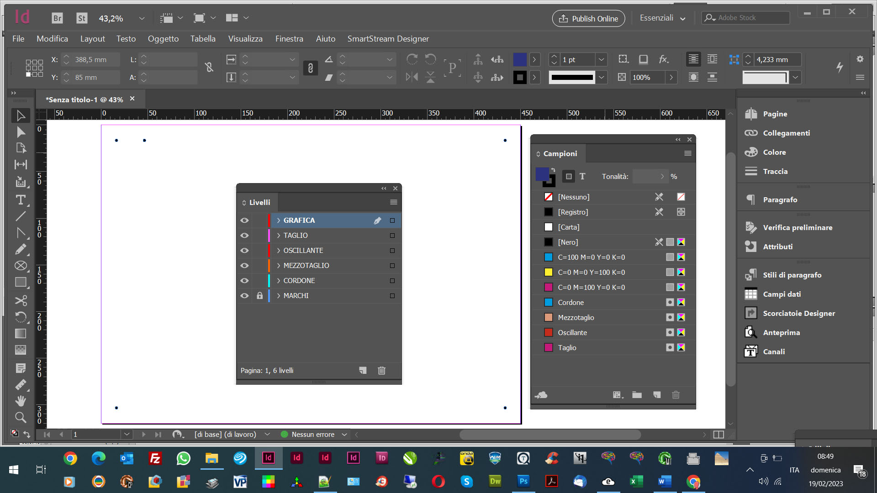Open the zoom level dropdown

pyautogui.click(x=142, y=18)
